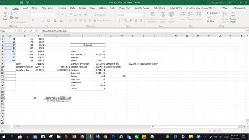The width and height of the screenshot is (249, 140).
Task: Switch to the Page Layout tab
Action: click(47, 8)
